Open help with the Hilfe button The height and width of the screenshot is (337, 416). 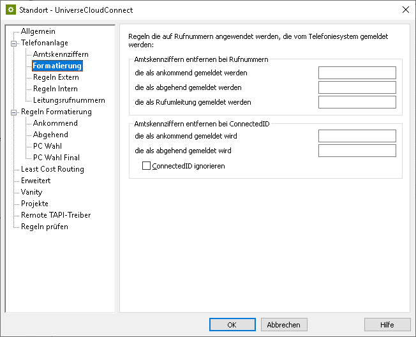point(387,325)
